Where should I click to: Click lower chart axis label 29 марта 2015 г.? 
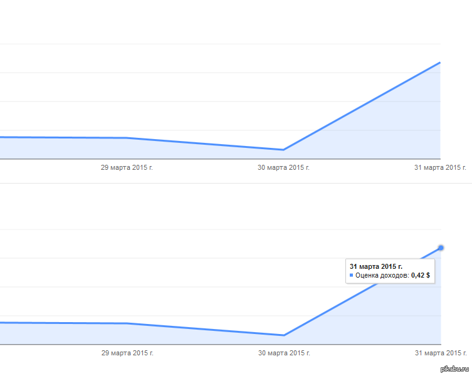tap(127, 353)
